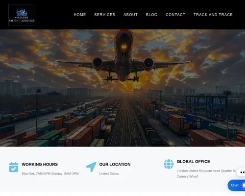Open Track and Trace

(x=213, y=15)
